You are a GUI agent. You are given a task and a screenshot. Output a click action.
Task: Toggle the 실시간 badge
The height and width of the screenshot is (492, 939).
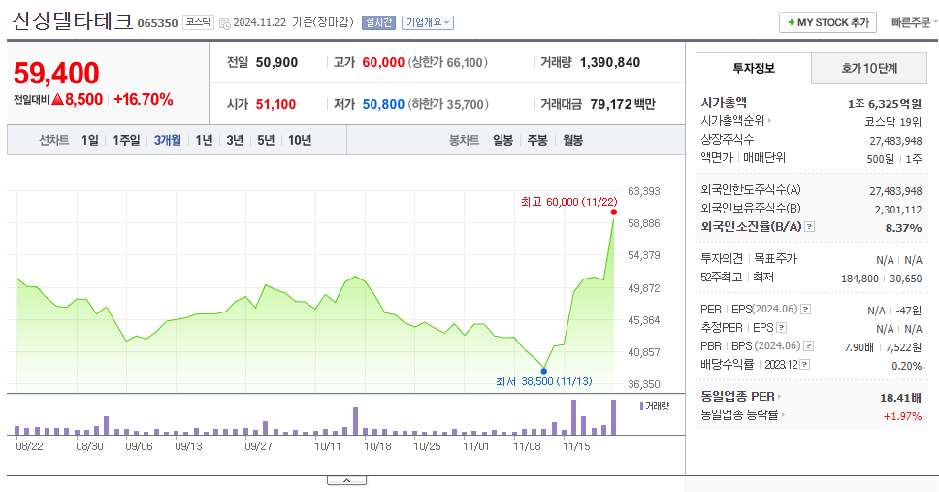coord(378,22)
